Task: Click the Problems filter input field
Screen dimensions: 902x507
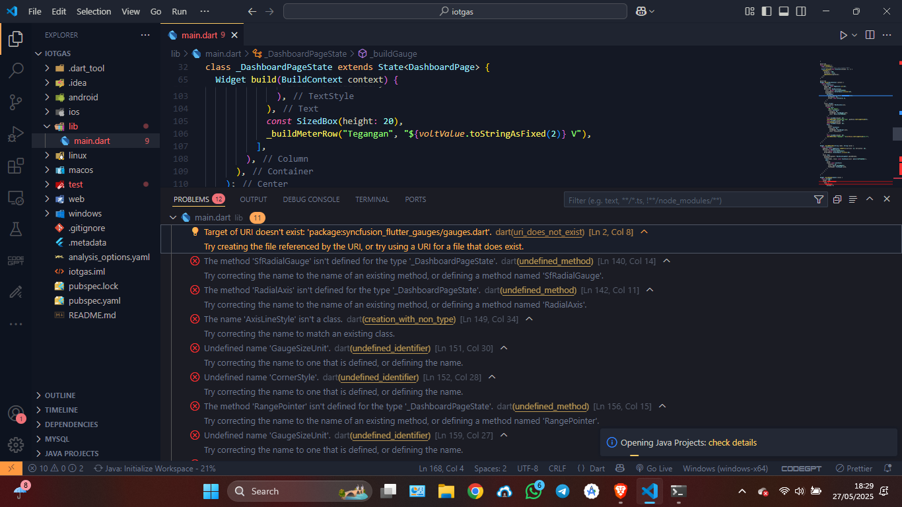Action: [688, 199]
